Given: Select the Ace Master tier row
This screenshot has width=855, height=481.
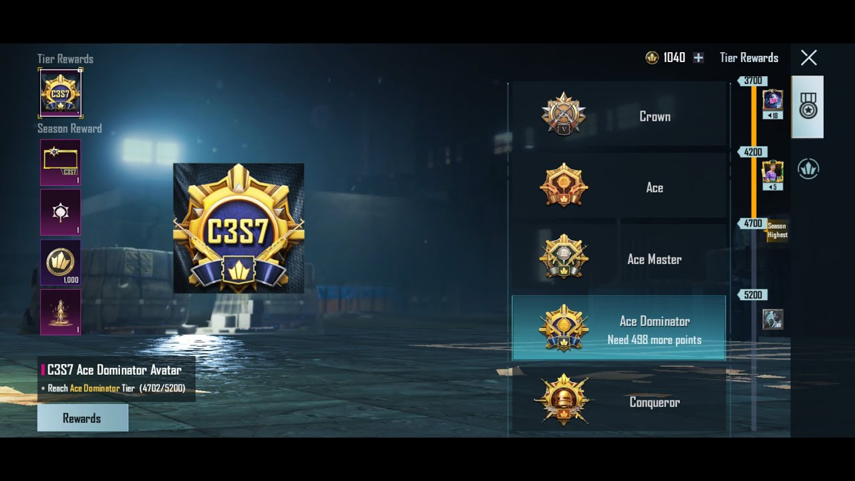Looking at the screenshot, I should click(x=619, y=259).
